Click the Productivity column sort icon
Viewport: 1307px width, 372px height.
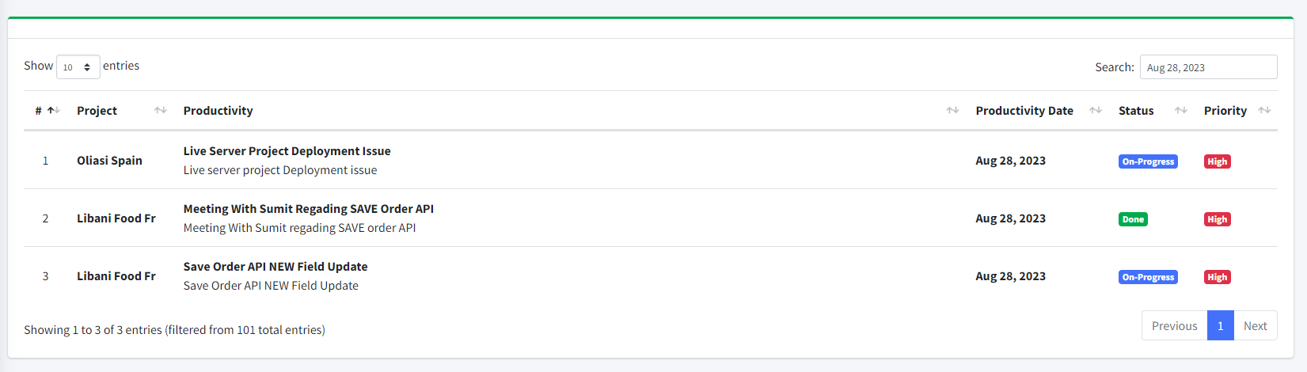(952, 111)
